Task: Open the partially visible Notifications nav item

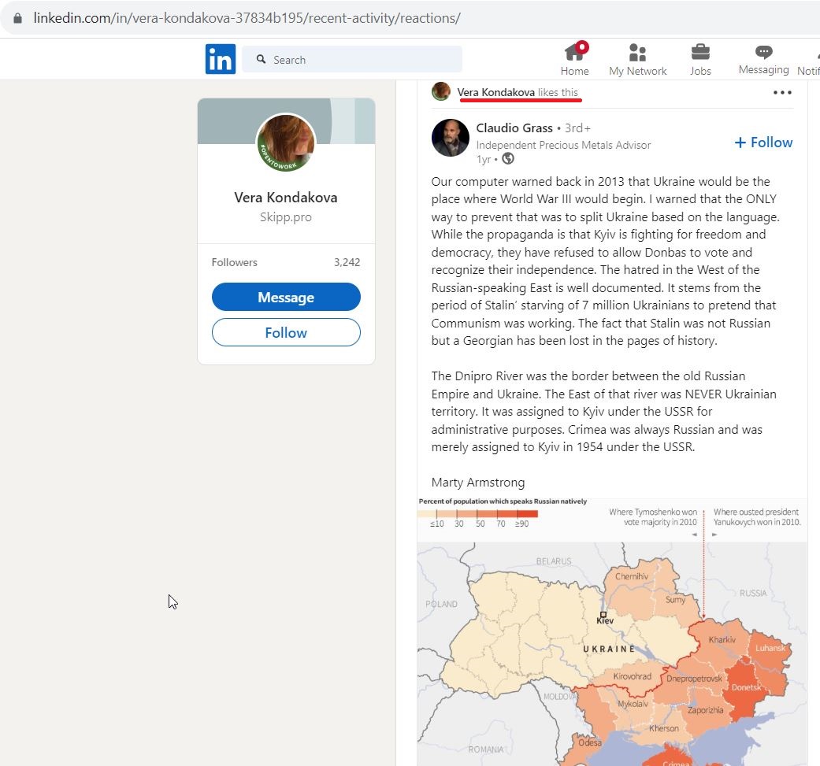Action: [x=808, y=60]
